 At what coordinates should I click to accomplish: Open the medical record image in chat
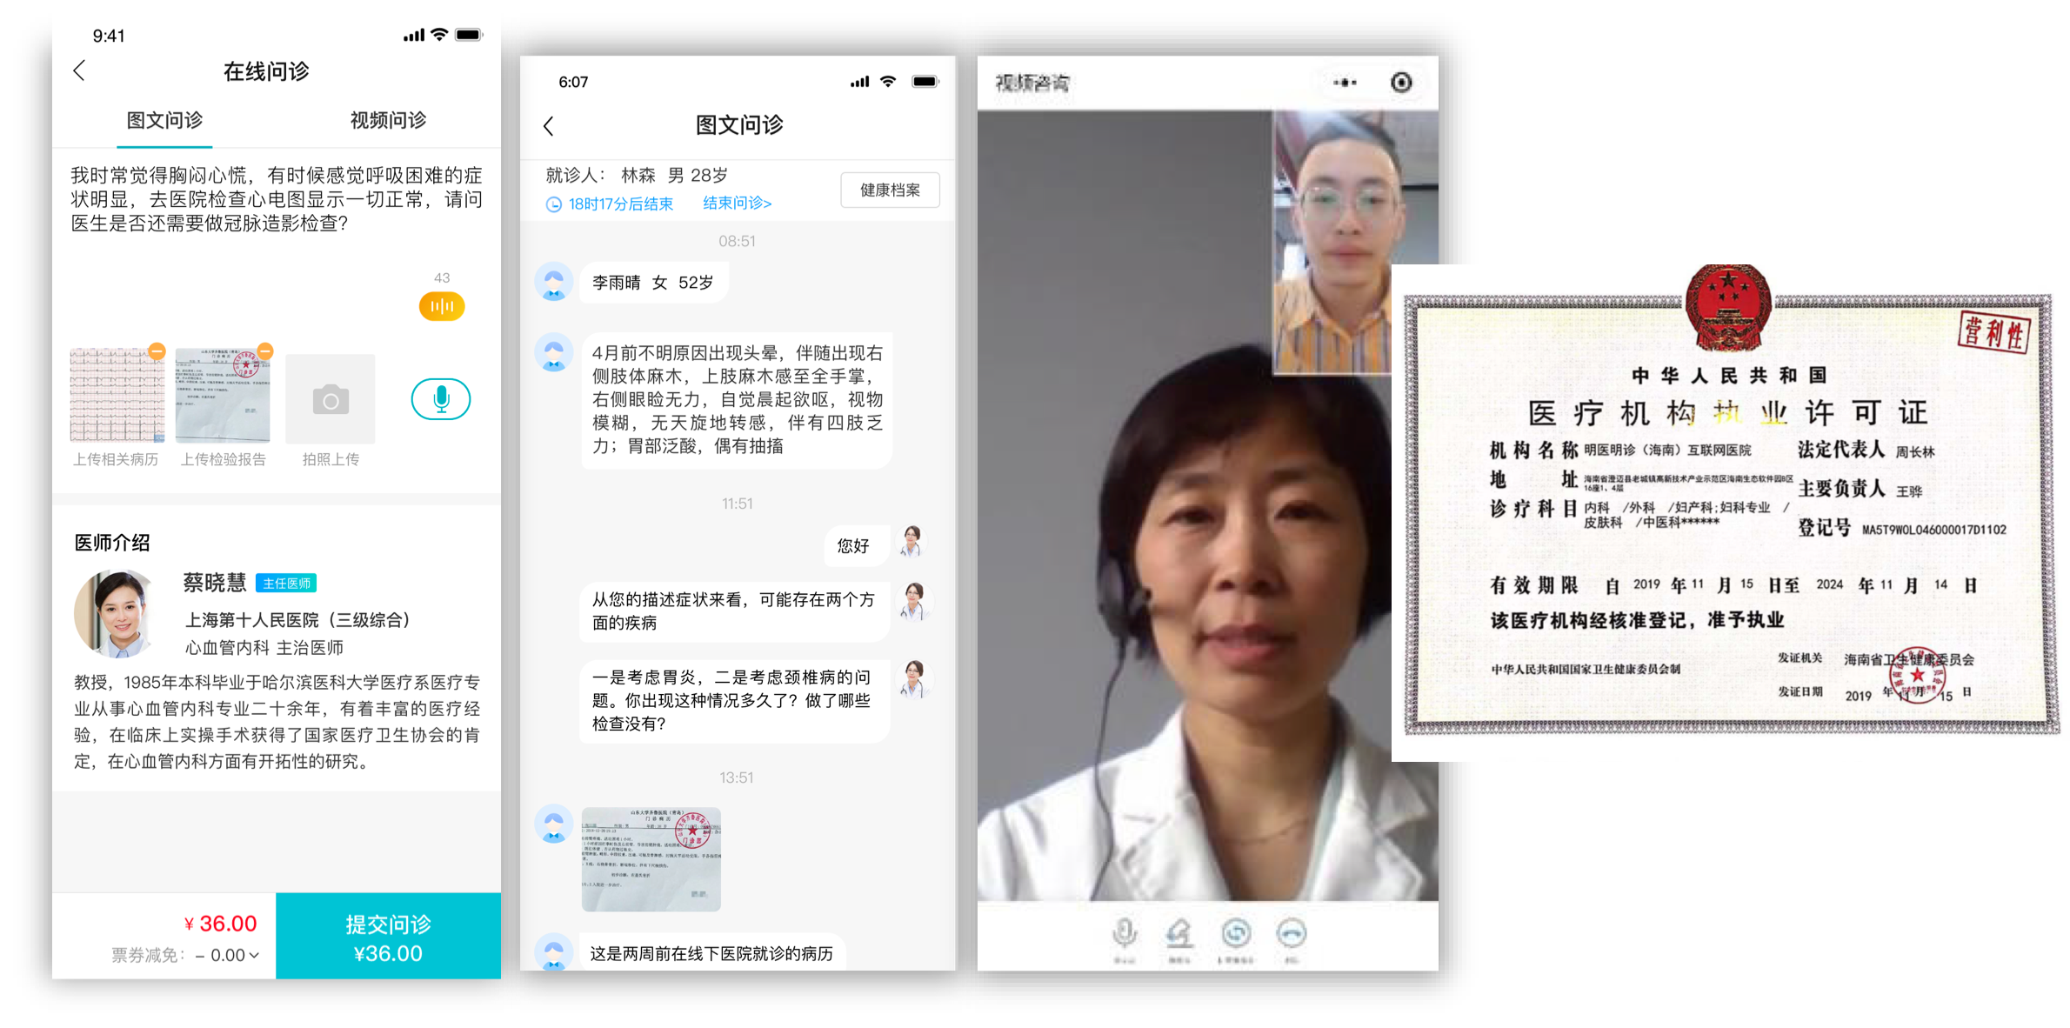651,859
